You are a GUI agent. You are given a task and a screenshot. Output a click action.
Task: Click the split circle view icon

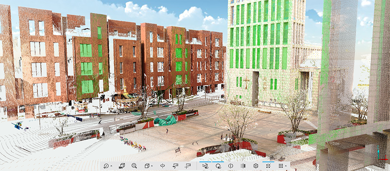[230, 166]
